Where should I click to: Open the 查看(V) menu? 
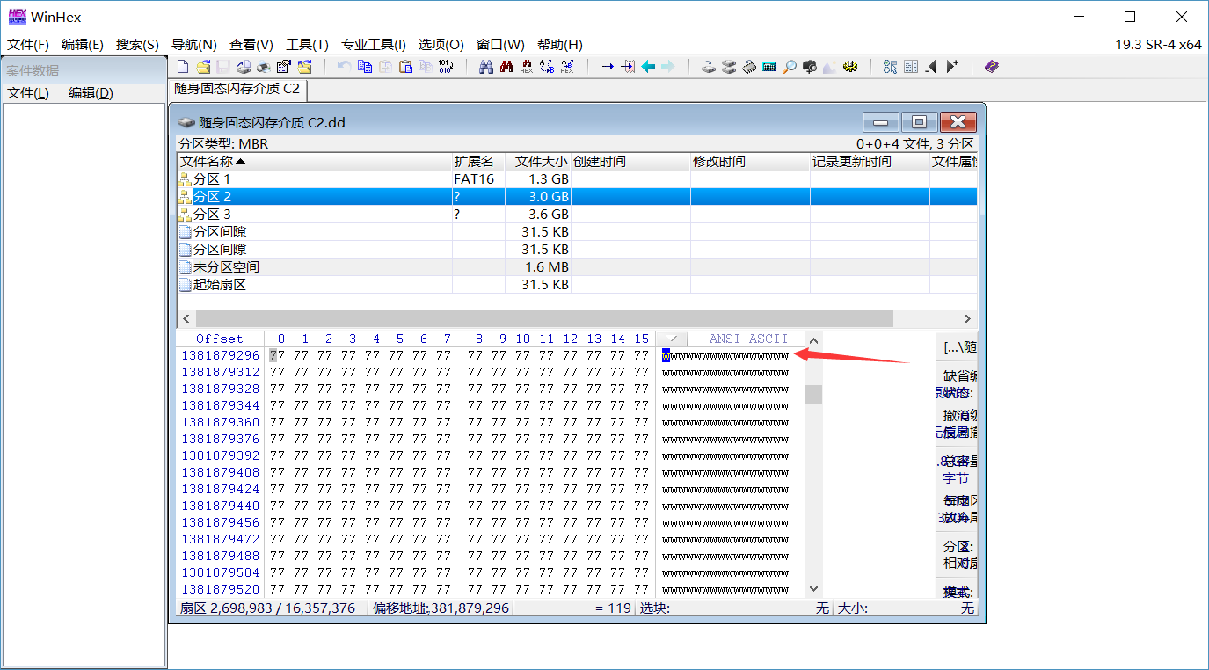[251, 44]
